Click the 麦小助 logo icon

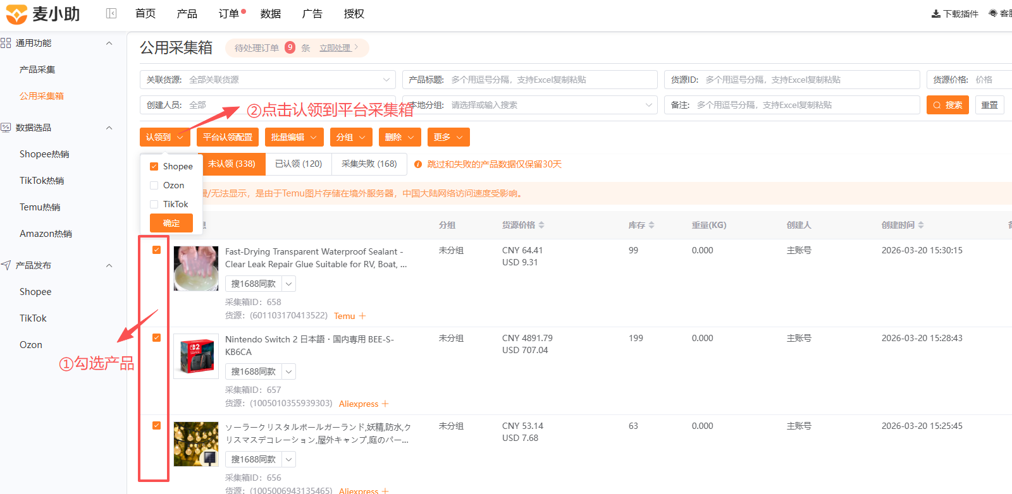16,14
